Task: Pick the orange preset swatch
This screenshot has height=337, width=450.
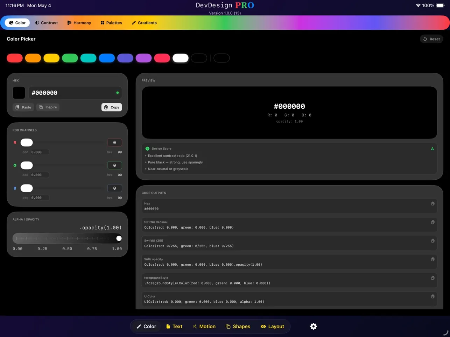Action: tap(33, 58)
